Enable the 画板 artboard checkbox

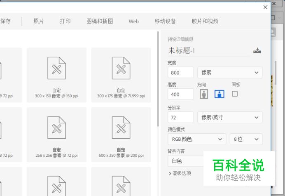pos(235,94)
